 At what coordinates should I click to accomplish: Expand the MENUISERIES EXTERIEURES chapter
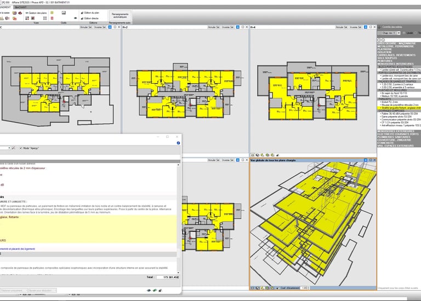coord(399,131)
